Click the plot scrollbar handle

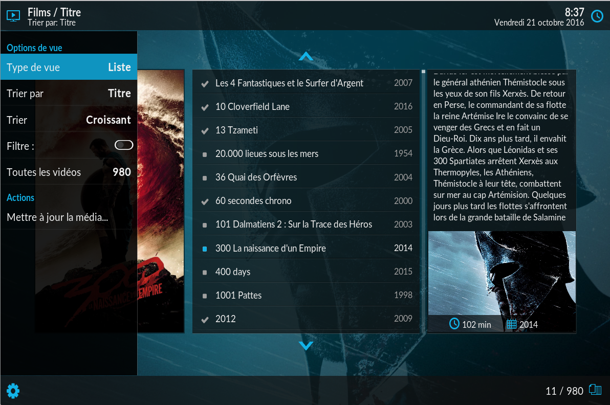pyautogui.click(x=423, y=72)
